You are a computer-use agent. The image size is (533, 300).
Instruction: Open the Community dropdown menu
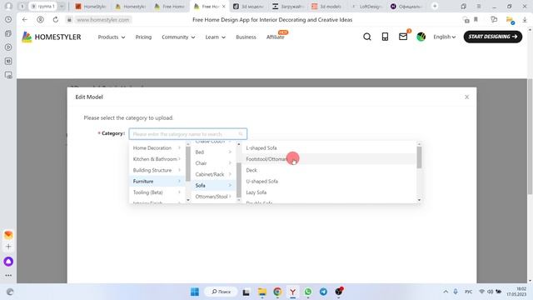point(178,37)
